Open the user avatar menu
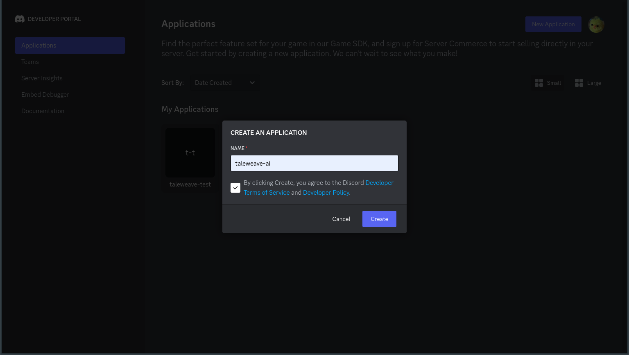The width and height of the screenshot is (629, 355). [596, 25]
